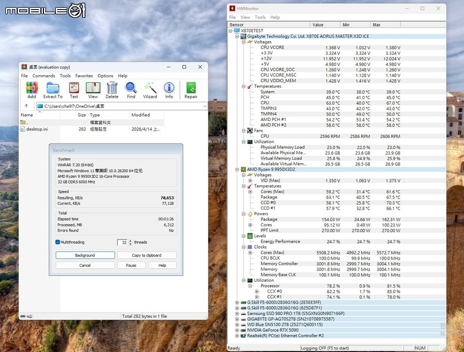Screen dimensions: 464x352
Task: Expand the Cores (Max) temperature node
Action: (x=250, y=192)
